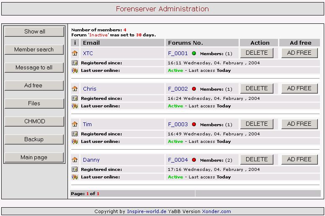The width and height of the screenshot is (325, 216).
Task: Select last user online icon under XTC
Action: [75, 71]
